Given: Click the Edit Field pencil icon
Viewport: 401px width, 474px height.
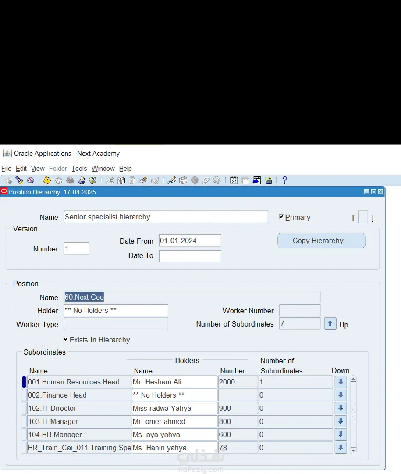Looking at the screenshot, I should (x=171, y=181).
